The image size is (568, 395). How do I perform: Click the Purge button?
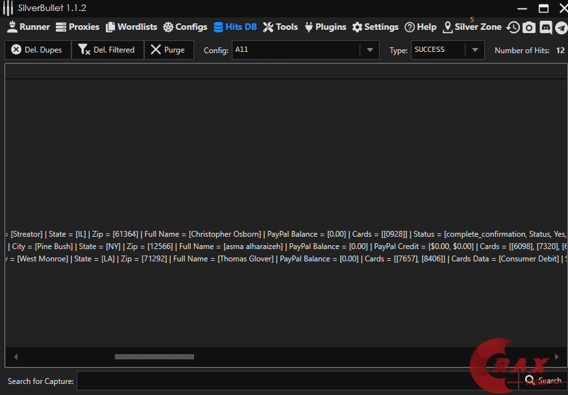[169, 49]
